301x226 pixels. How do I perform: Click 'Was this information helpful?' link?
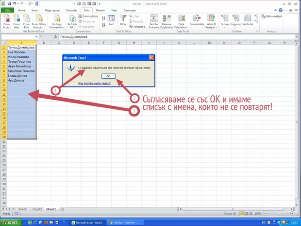94,83
